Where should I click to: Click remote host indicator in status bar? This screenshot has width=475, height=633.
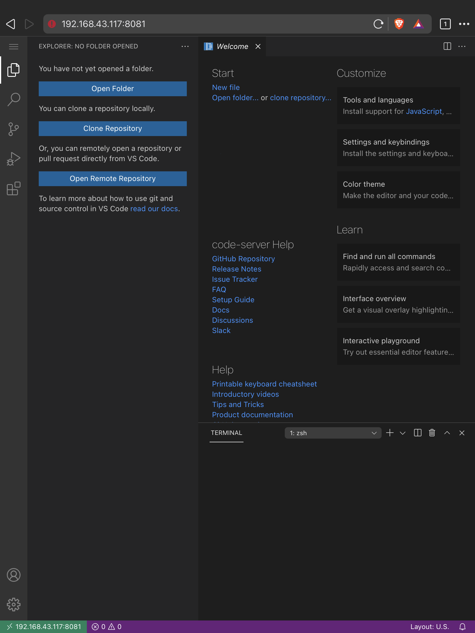tap(44, 627)
